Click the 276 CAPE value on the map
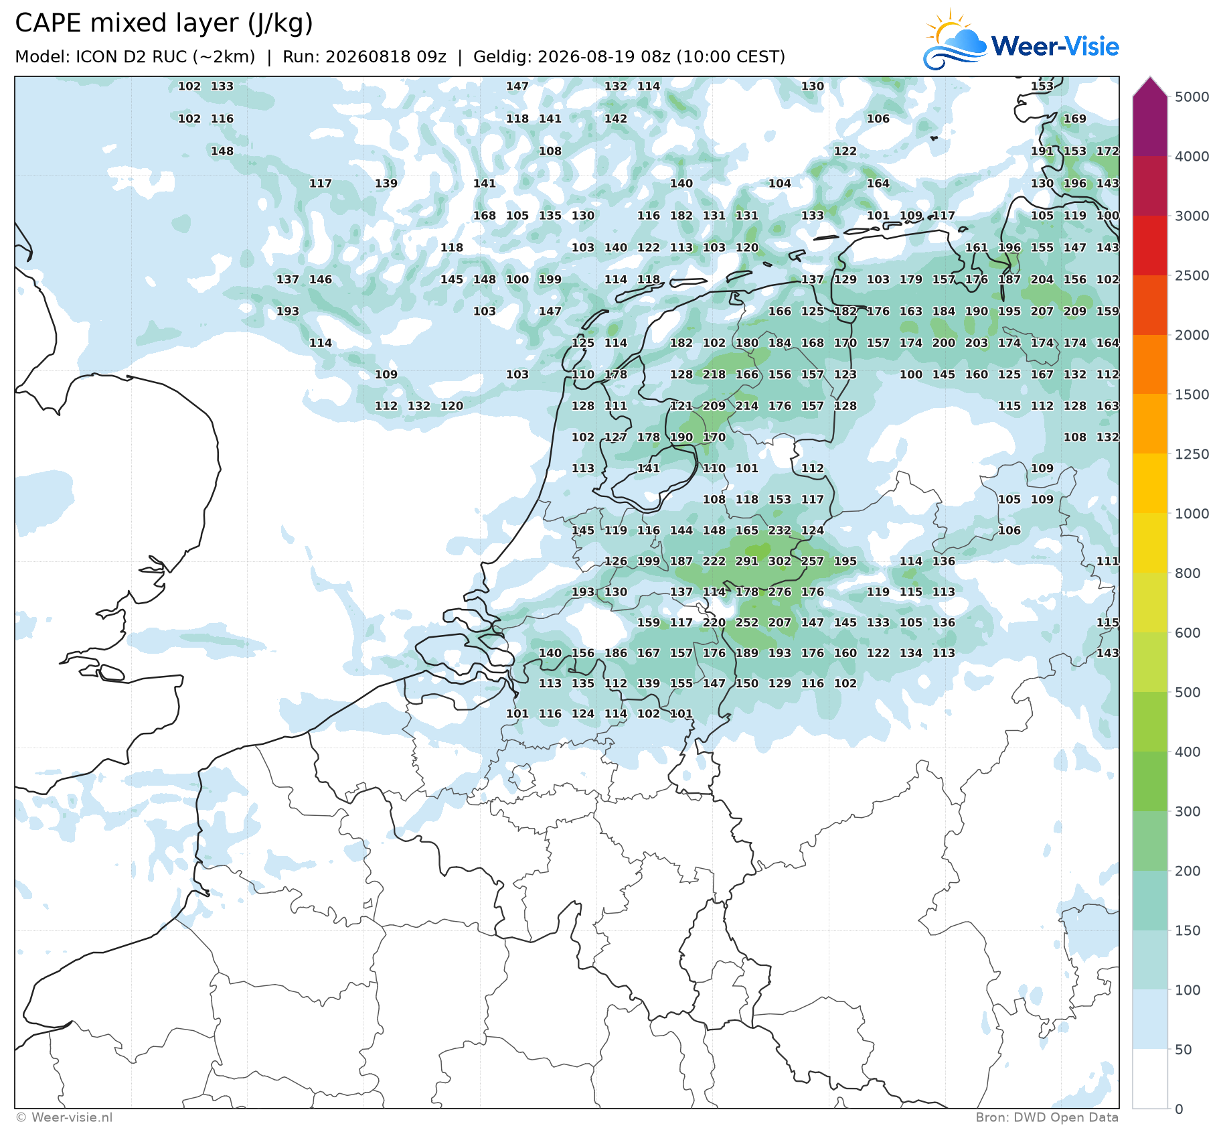 [780, 592]
